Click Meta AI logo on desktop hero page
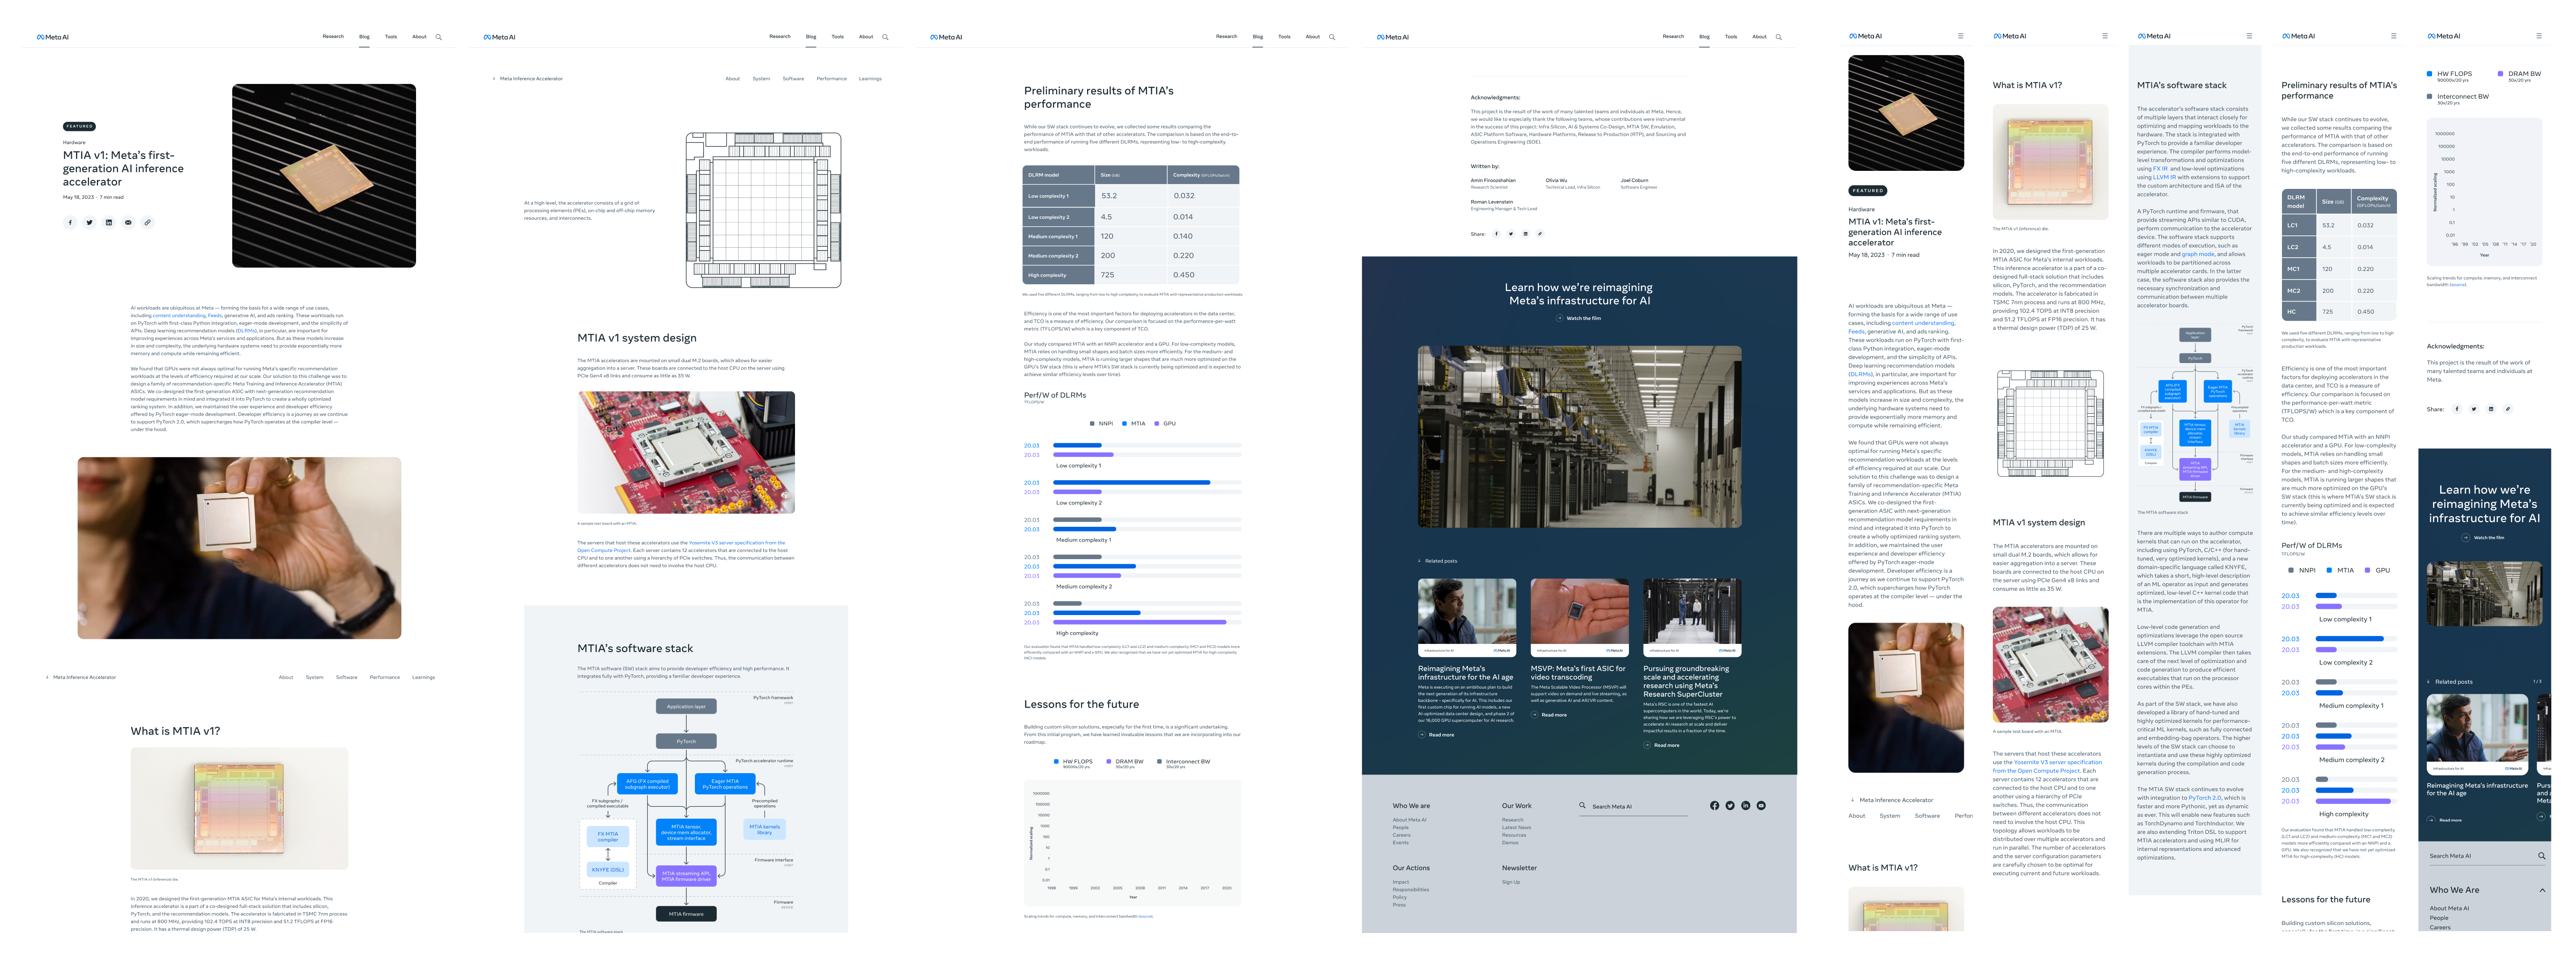 click(53, 37)
